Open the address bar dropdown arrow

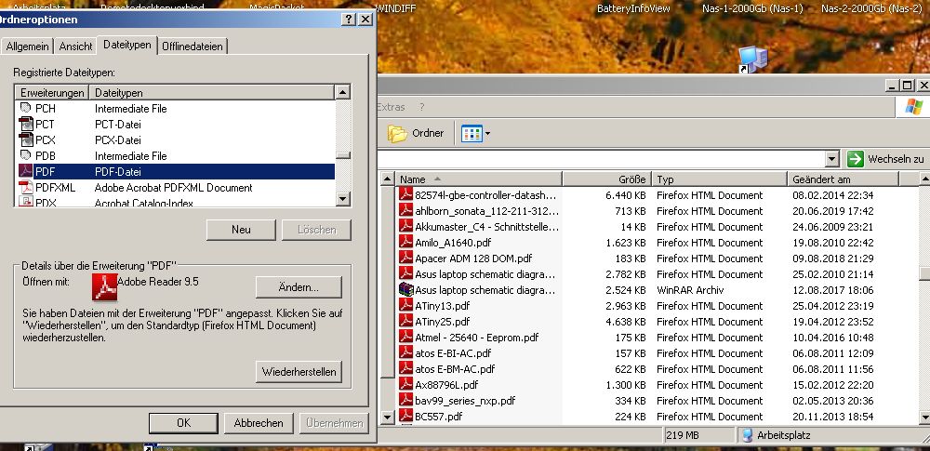[832, 159]
